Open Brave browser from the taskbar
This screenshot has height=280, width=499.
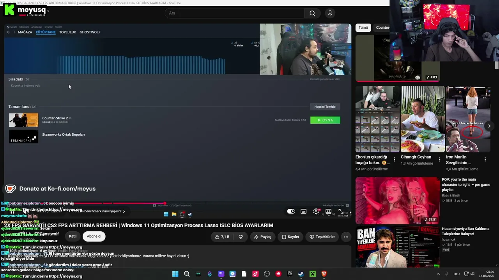[x=324, y=274]
